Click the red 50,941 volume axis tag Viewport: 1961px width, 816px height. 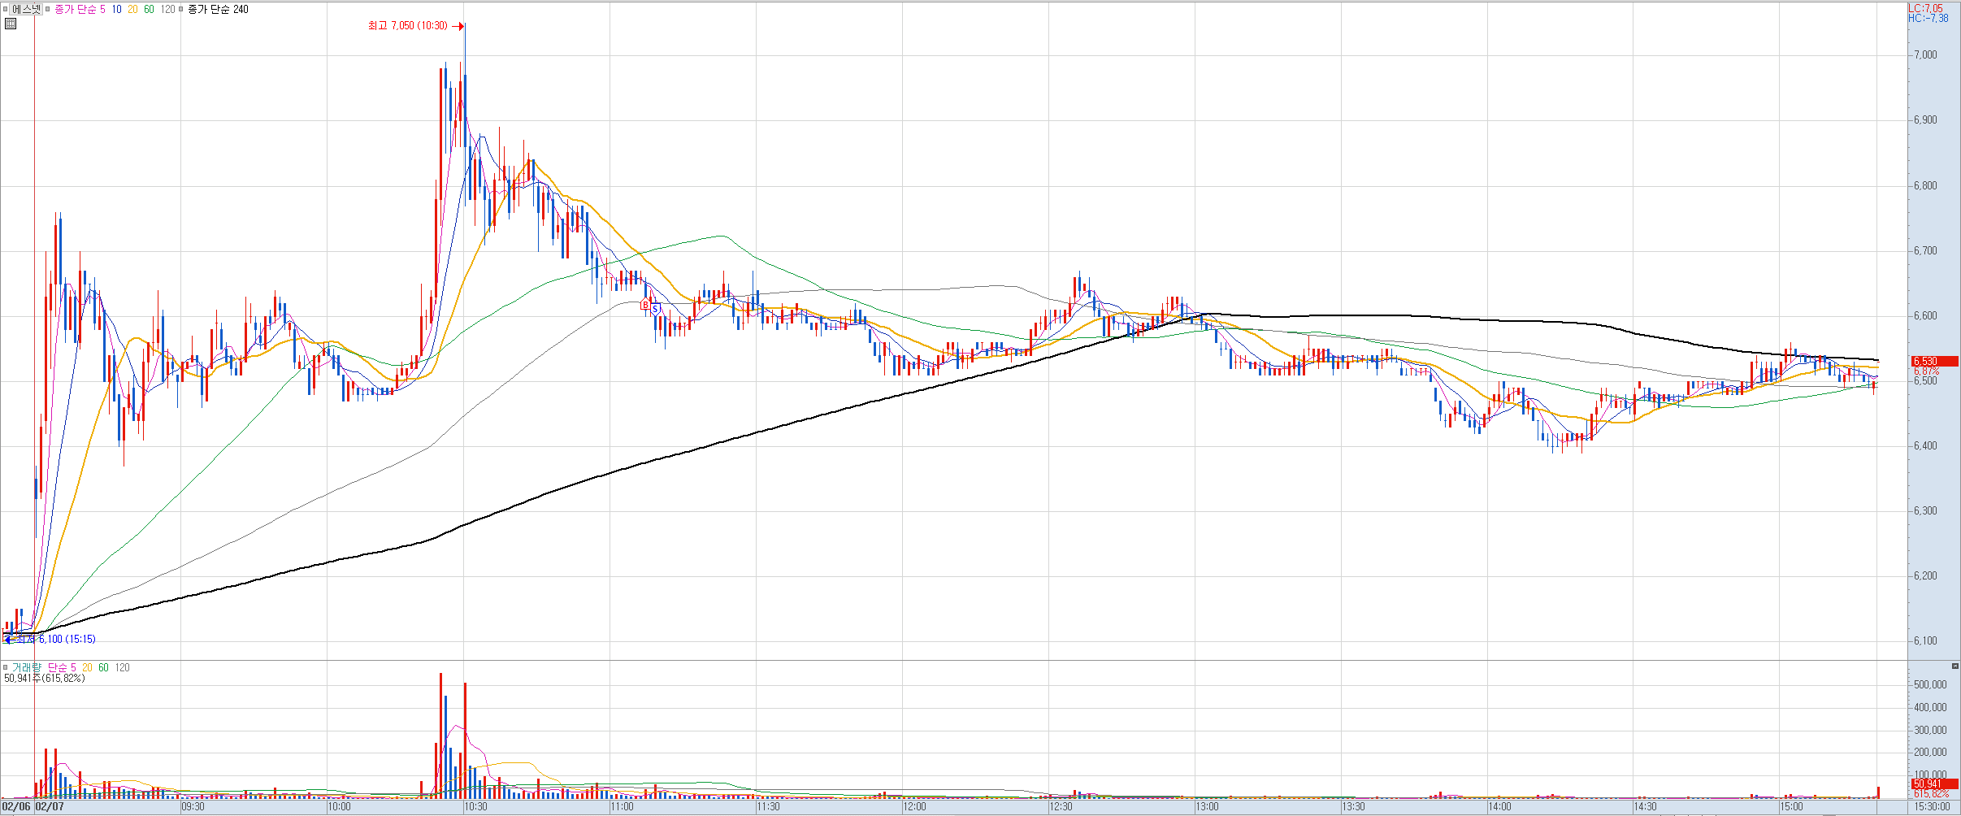(1933, 784)
